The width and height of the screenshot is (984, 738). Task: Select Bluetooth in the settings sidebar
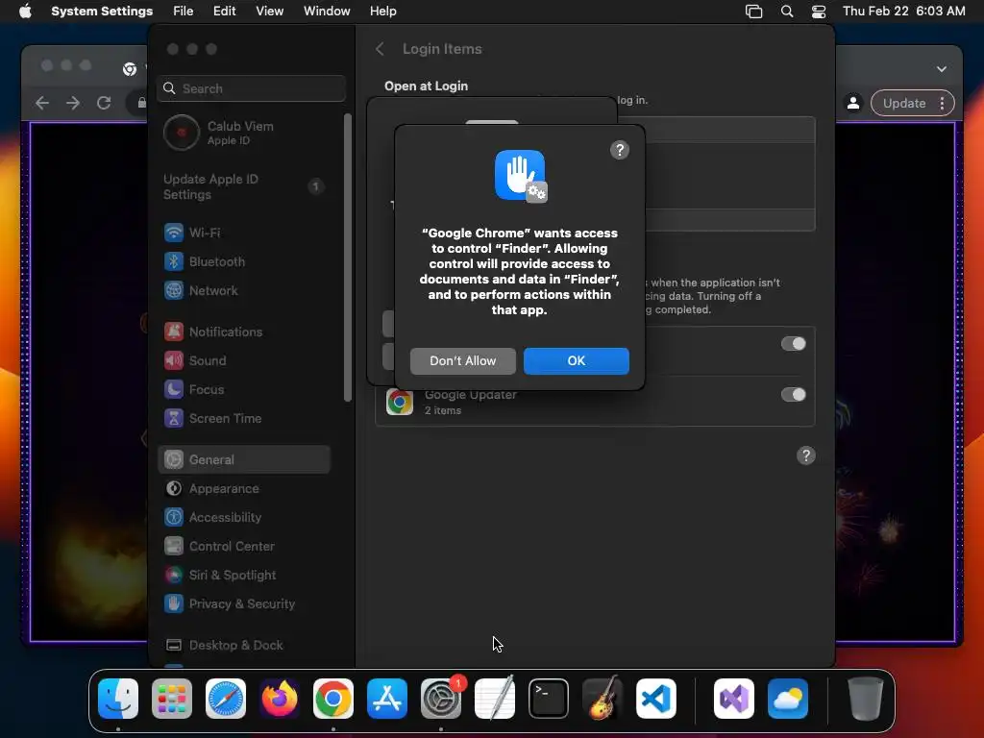coord(243,261)
